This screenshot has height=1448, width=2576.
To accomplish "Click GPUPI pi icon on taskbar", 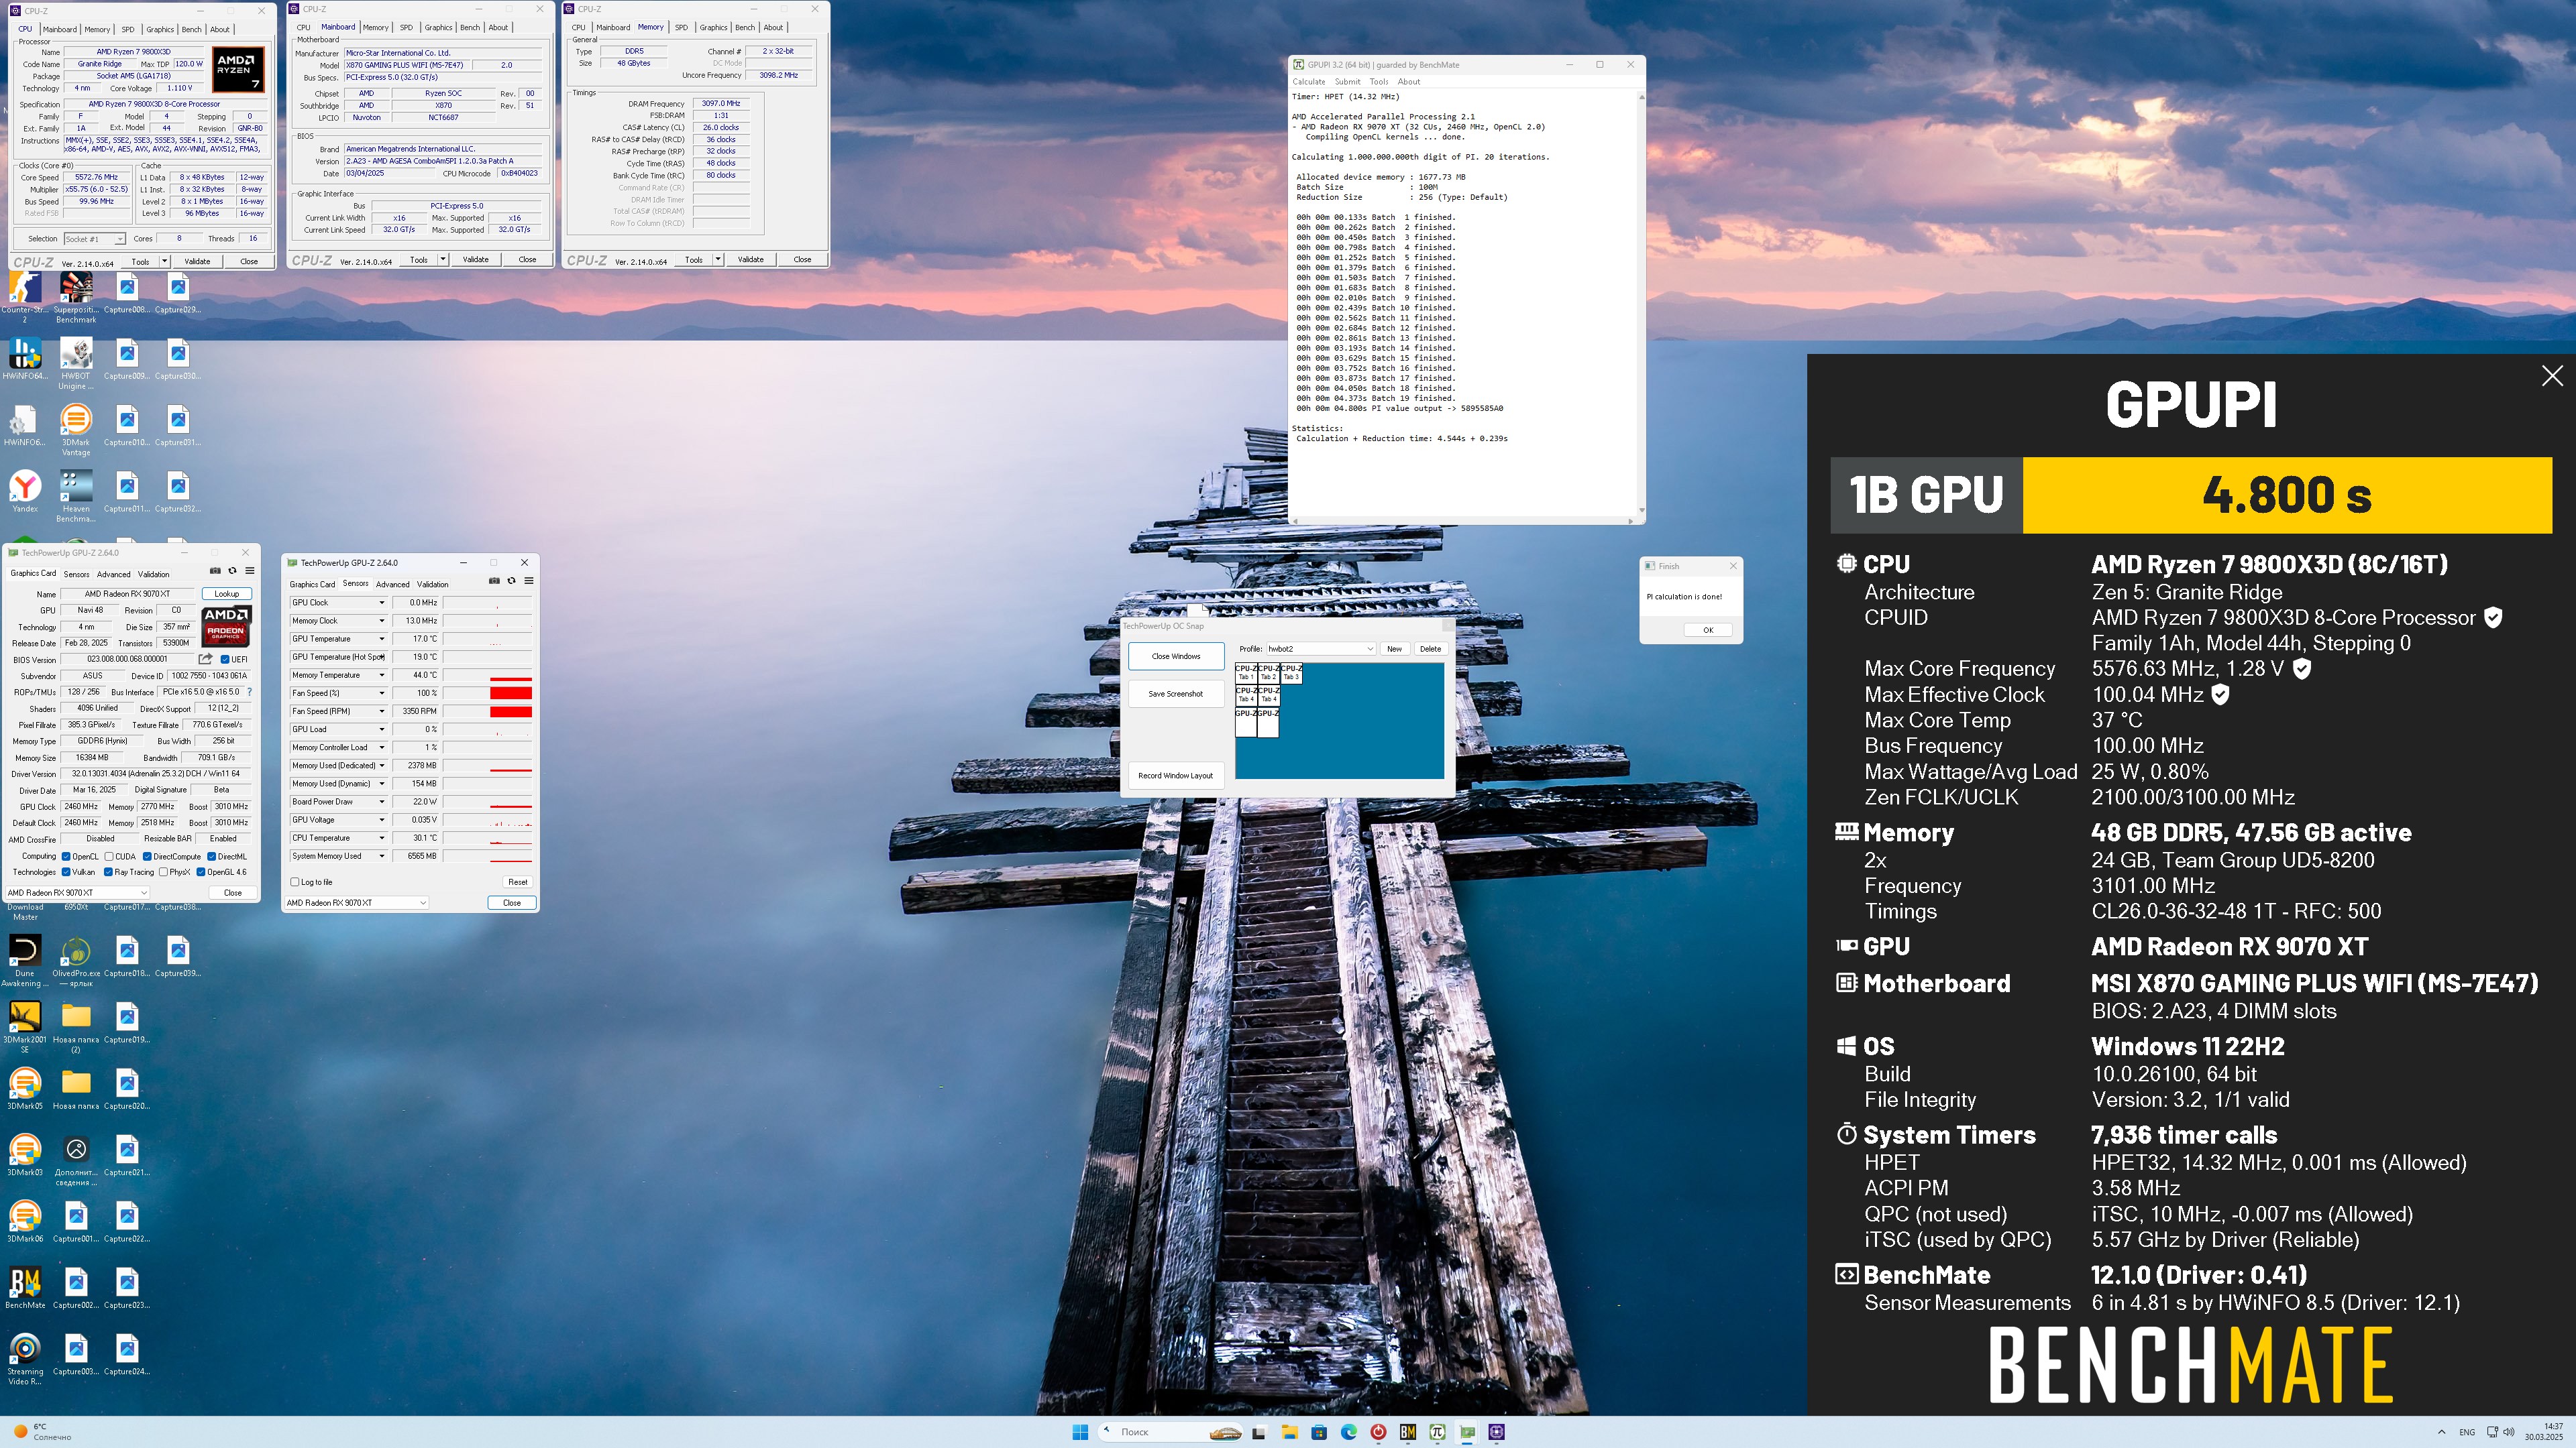I will 1437,1432.
